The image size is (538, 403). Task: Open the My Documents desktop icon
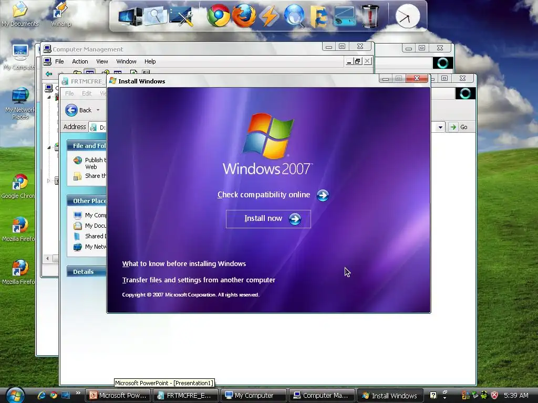pyautogui.click(x=19, y=14)
